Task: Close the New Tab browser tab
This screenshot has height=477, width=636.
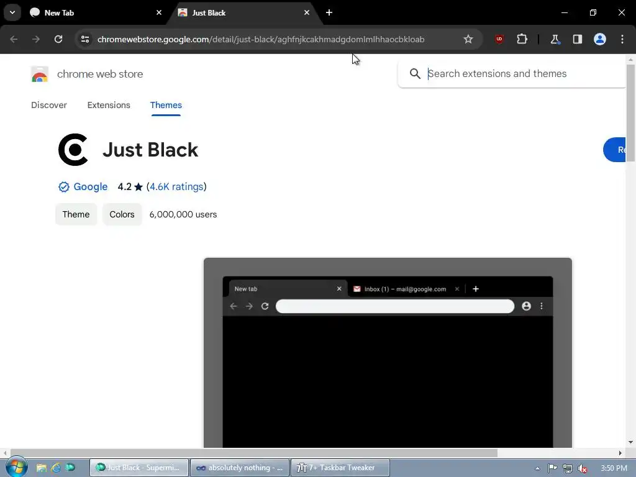Action: 159,12
